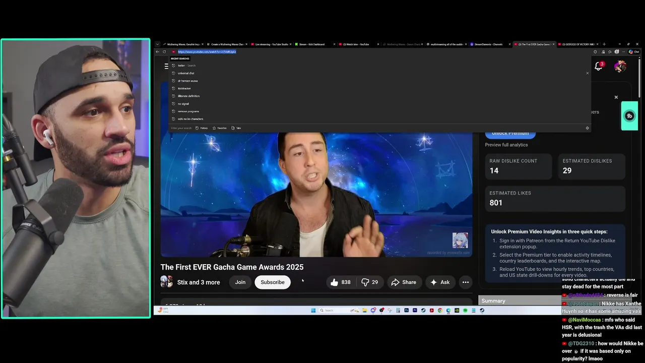This screenshot has width=645, height=363.
Task: Open the Ask AI button
Action: click(x=440, y=282)
